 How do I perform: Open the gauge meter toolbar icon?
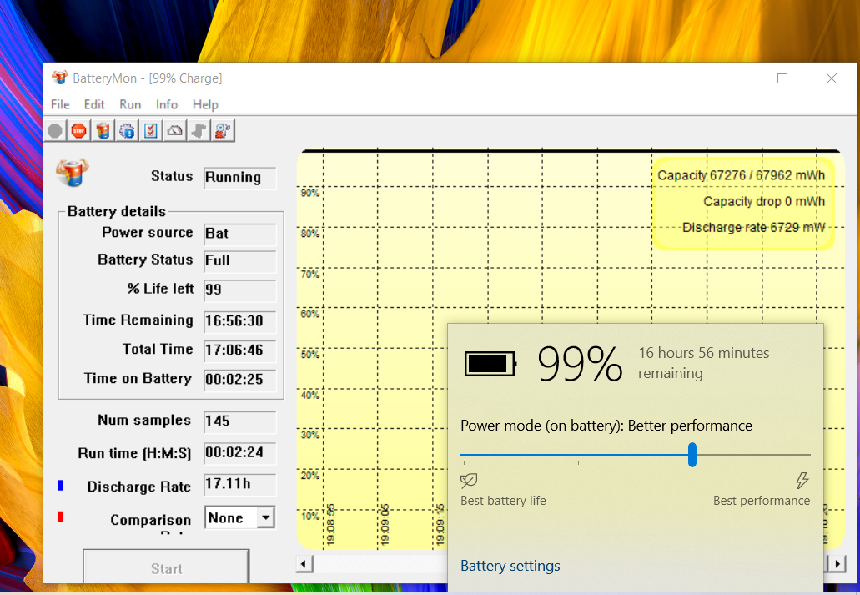(175, 131)
